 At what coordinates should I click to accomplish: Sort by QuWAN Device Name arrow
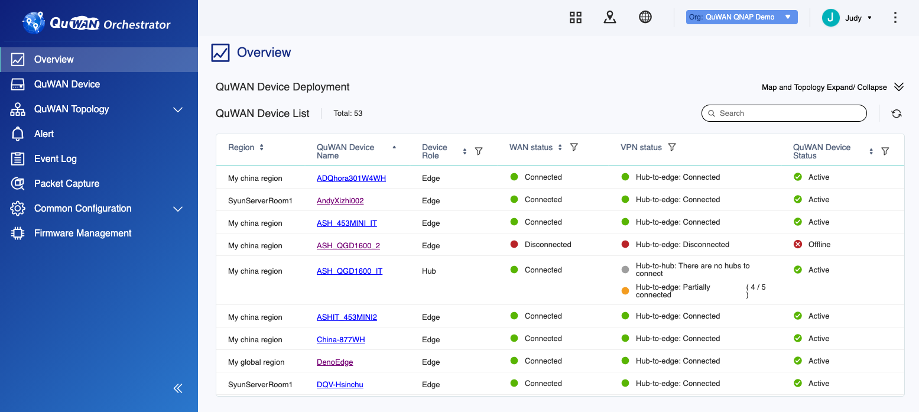tap(394, 147)
